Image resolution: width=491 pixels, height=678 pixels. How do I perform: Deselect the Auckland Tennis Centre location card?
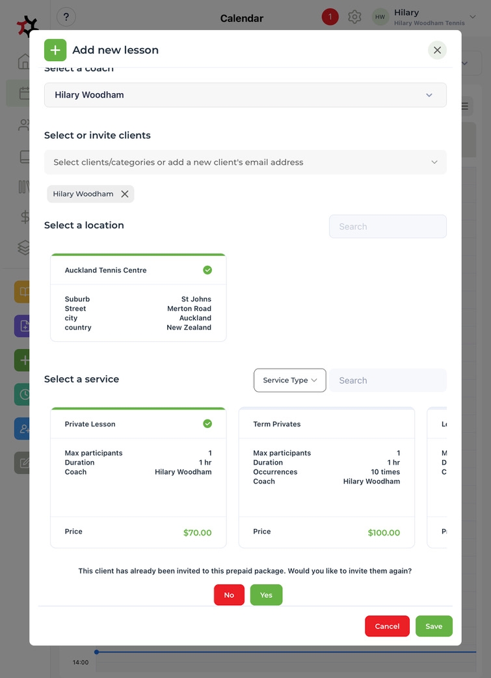tap(139, 298)
